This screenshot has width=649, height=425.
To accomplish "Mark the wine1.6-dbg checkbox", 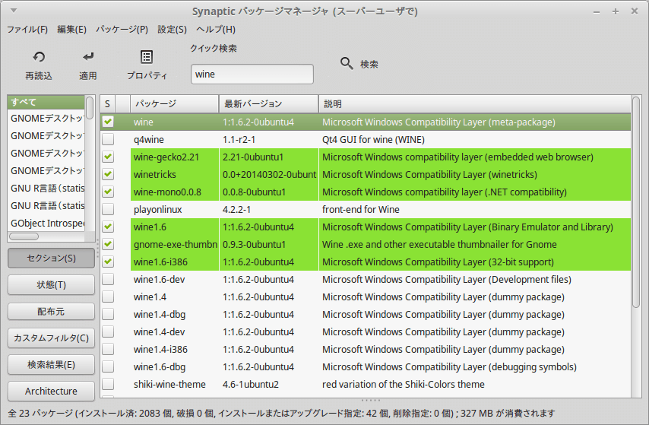I will [x=108, y=366].
